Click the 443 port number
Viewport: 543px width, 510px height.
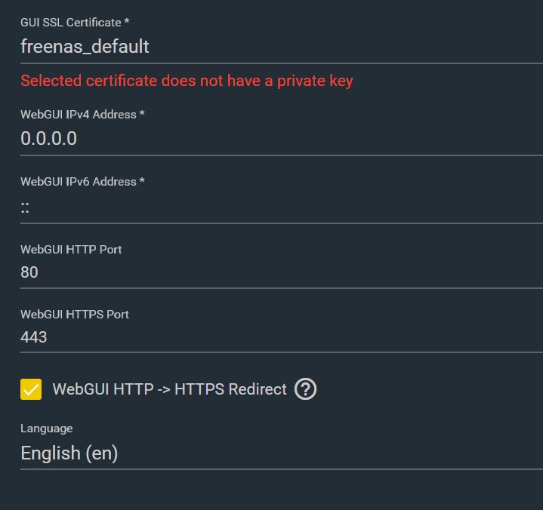tap(34, 337)
